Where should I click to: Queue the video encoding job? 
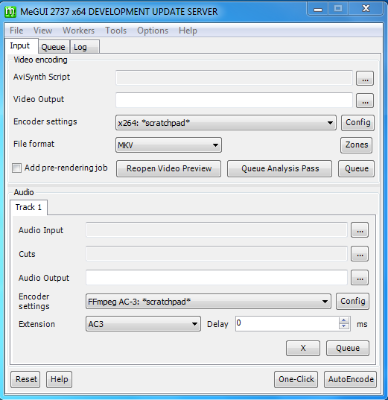pyautogui.click(x=357, y=168)
